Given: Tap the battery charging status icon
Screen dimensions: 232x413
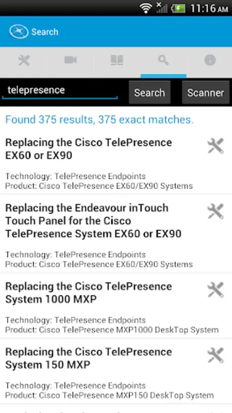Looking at the screenshot, I should [x=178, y=8].
